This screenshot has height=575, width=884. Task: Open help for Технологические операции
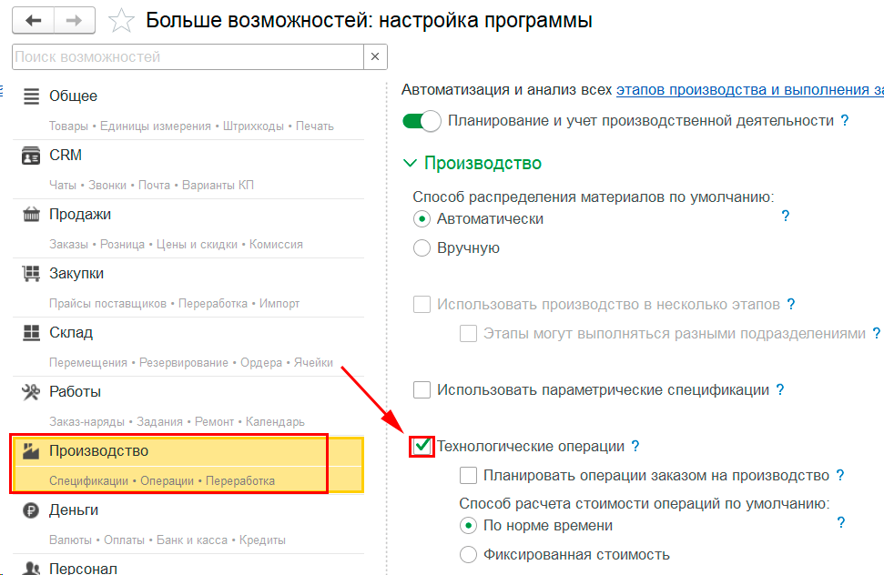(x=635, y=446)
